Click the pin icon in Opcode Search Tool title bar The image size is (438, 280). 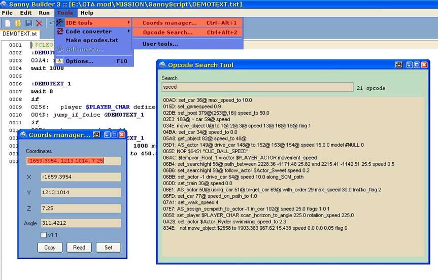[x=399, y=65]
